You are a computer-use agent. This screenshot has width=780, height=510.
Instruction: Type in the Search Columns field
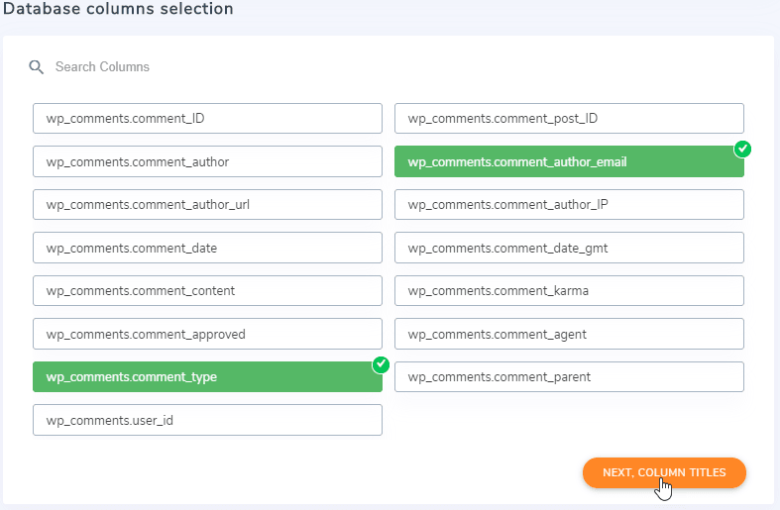[x=198, y=67]
